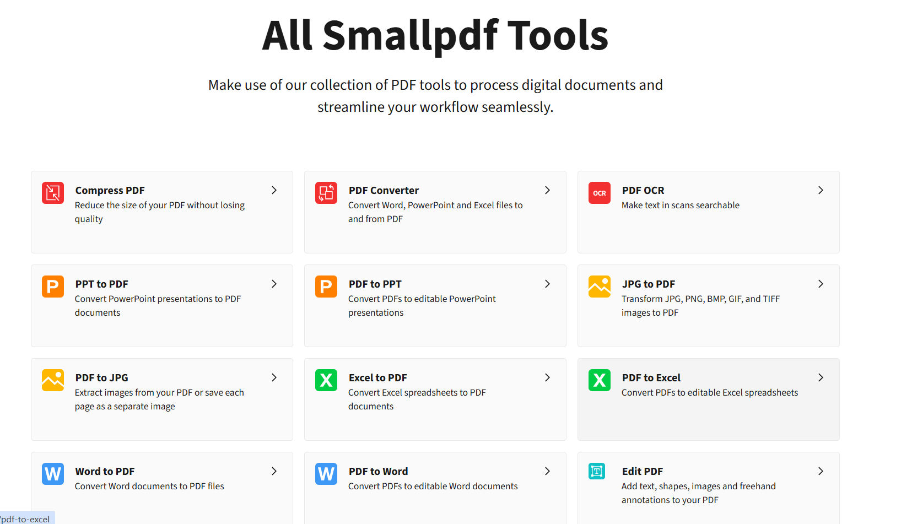Open the PDF to Excel card chevron
This screenshot has width=912, height=524.
(821, 377)
